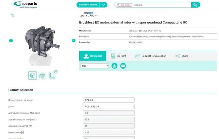Screen dimensions: 219x139
Task: Click the pin icon above the image
Action: click(12, 15)
